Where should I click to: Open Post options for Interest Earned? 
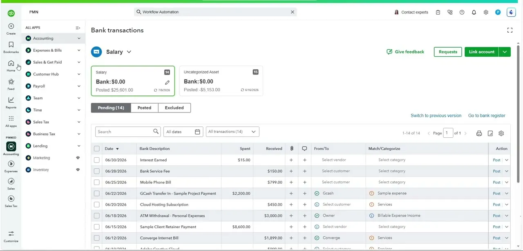coord(507,160)
